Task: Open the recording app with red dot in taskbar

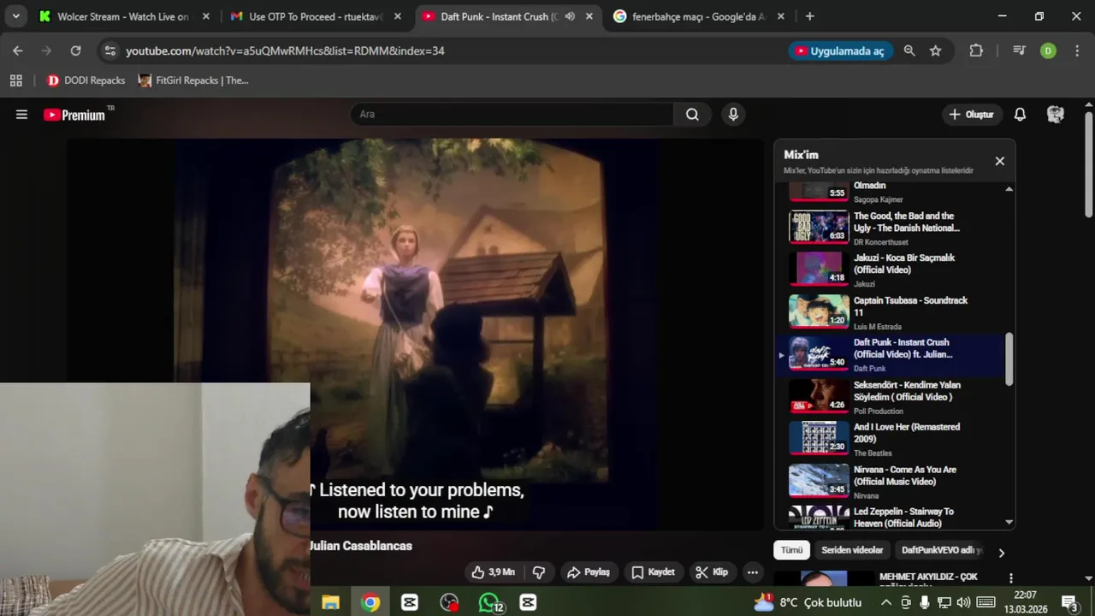Action: pyautogui.click(x=449, y=602)
